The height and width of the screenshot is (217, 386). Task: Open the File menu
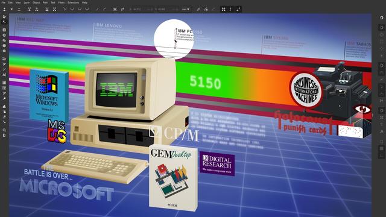(4, 2)
